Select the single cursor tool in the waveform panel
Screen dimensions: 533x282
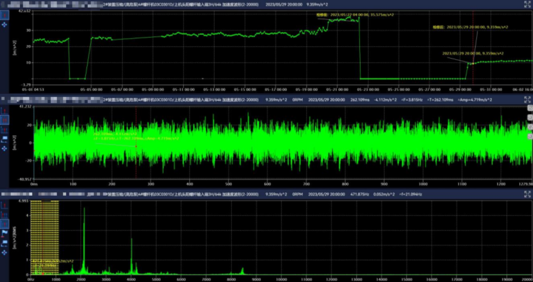tap(4, 110)
